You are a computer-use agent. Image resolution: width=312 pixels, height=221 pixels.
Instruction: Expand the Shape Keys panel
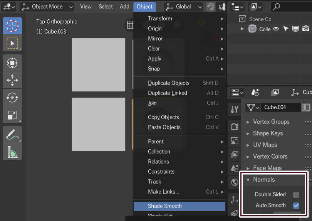[248, 133]
